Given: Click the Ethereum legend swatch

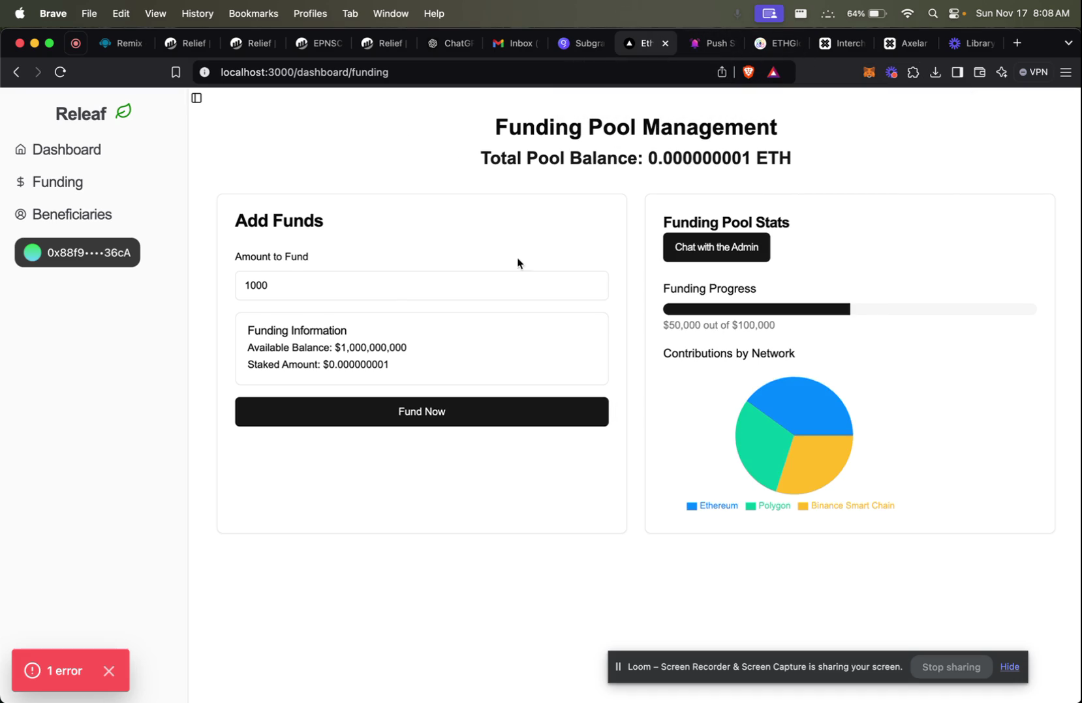Looking at the screenshot, I should pyautogui.click(x=692, y=506).
